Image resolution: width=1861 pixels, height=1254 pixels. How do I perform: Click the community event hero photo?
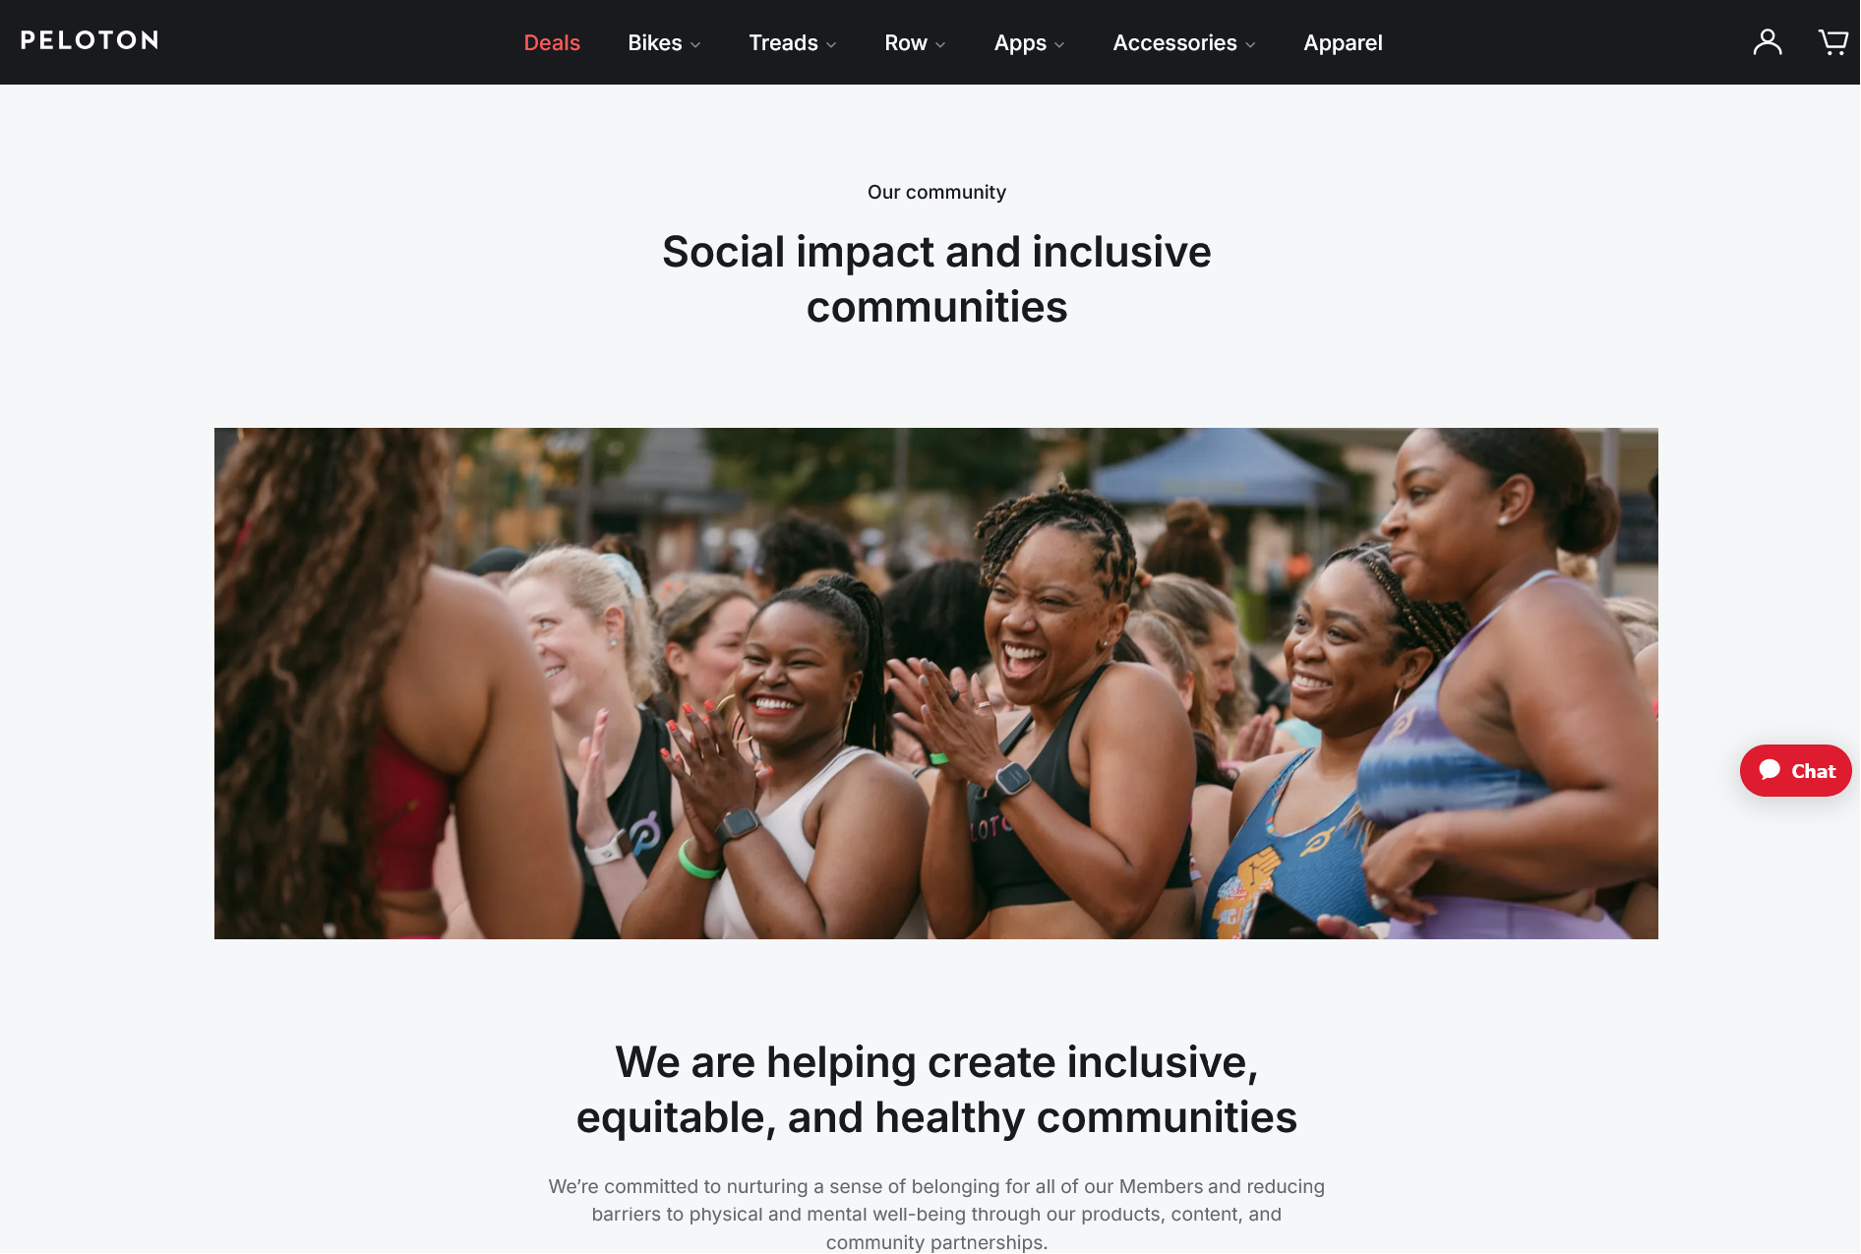tap(936, 683)
